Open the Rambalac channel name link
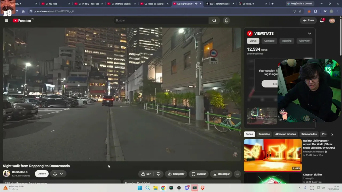The width and height of the screenshot is (342, 192). pyautogui.click(x=18, y=172)
